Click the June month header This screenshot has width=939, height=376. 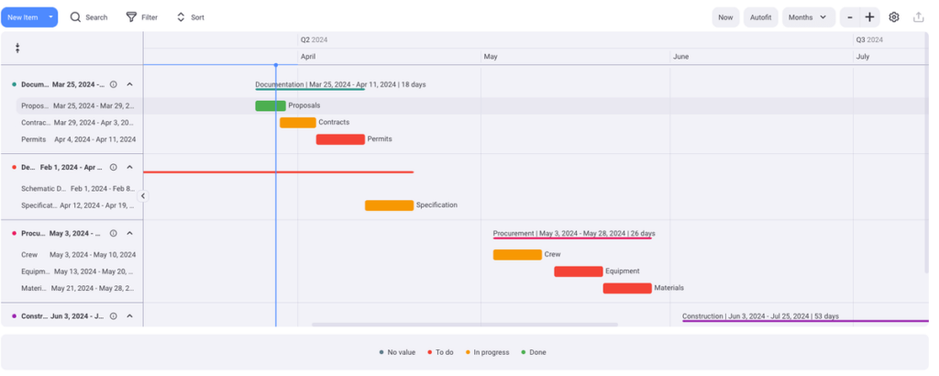coord(680,56)
